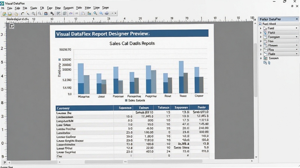
Task: Click the first toolbar icon, the open-image button
Action: click(4, 13)
